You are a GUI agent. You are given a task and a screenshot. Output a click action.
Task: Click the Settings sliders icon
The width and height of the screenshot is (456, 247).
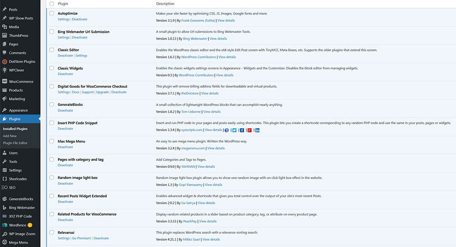point(5,170)
